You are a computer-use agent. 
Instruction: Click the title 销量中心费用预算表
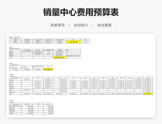[x=81, y=12]
